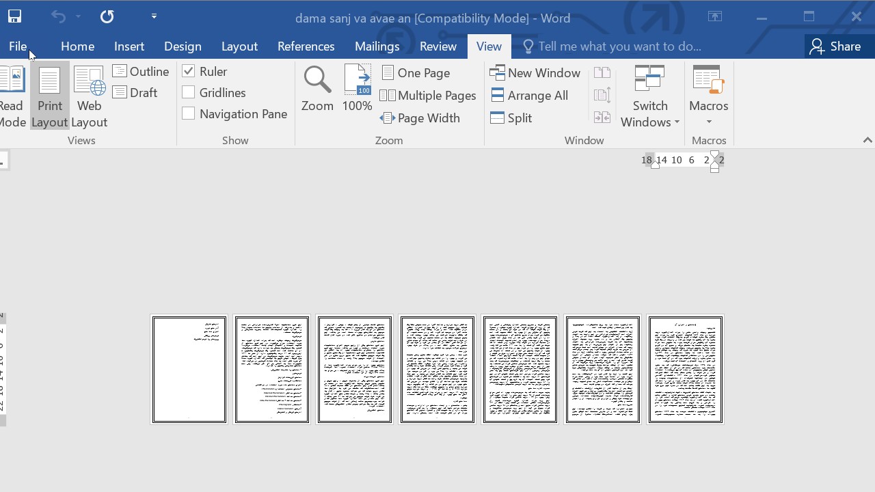Collapse the ribbon with the chevron

coord(867,140)
